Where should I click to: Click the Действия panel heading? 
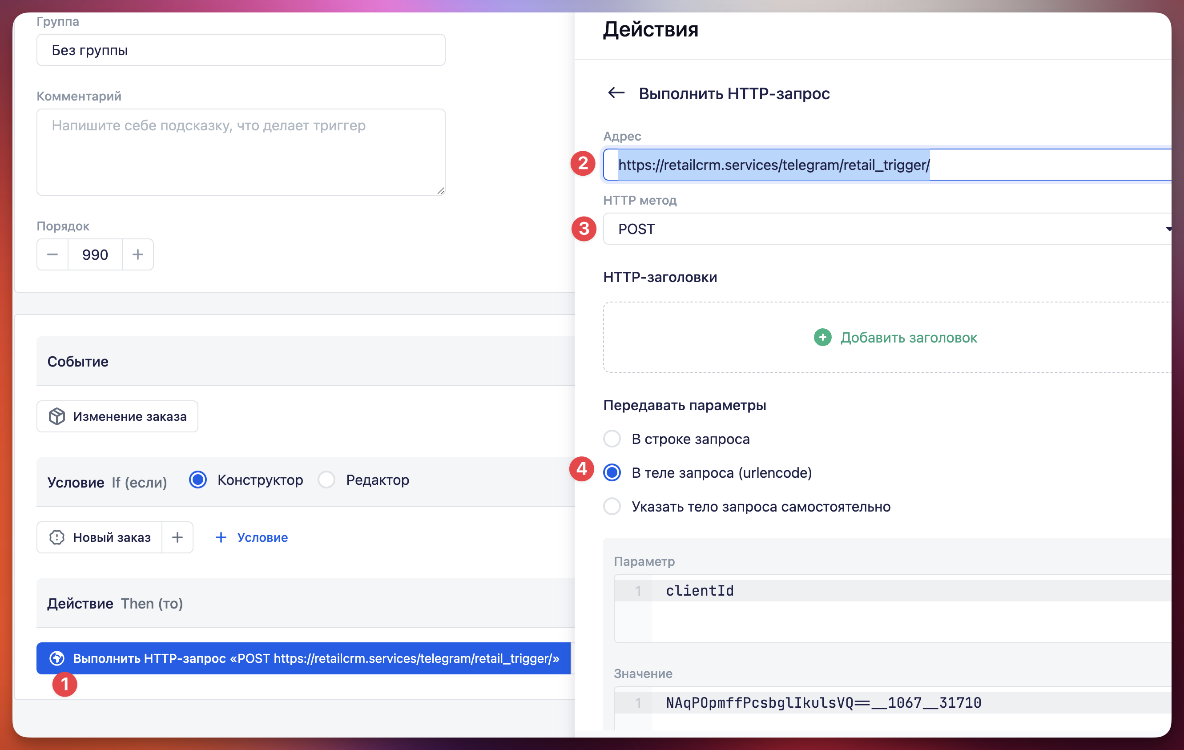pos(651,29)
